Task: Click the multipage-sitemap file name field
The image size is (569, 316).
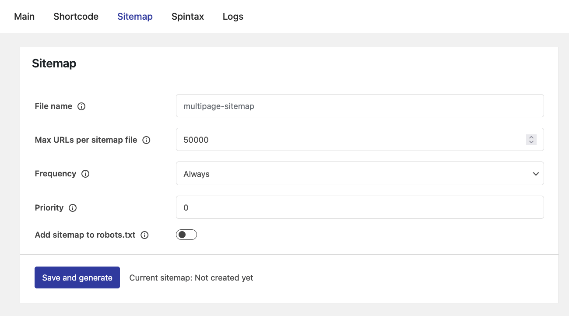Action: (x=360, y=105)
